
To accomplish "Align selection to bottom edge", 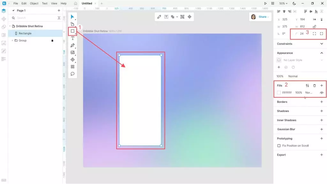I will 316,11.
